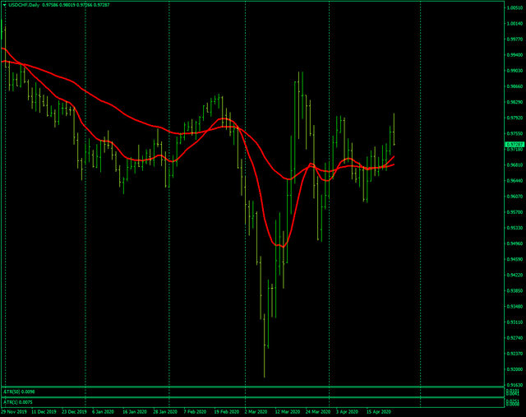Click the 0.91630 price scale label
The image size is (526, 417).
(515, 385)
